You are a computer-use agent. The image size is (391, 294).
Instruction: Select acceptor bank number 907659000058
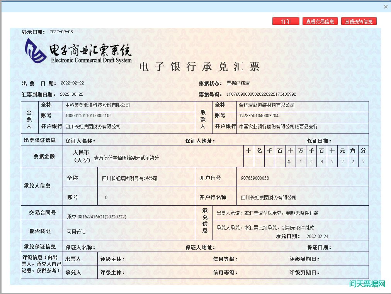point(255,178)
